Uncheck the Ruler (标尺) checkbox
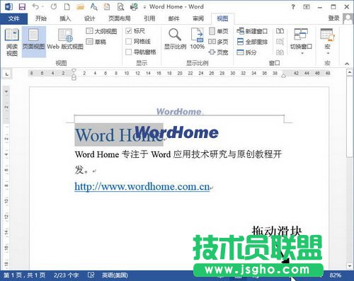Screen dimensions: 354x281 coord(129,31)
